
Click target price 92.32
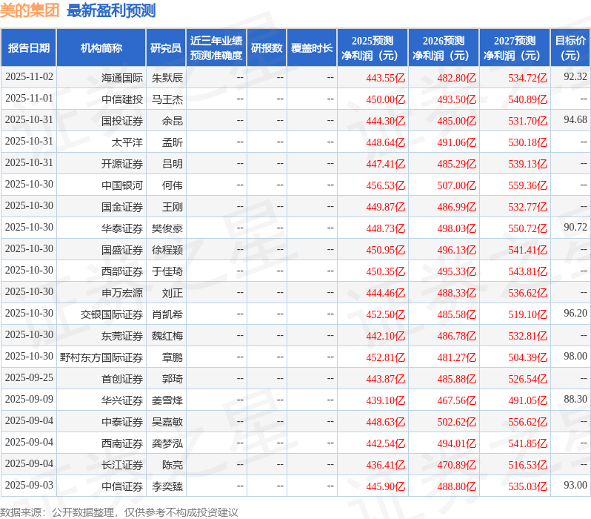coord(575,77)
